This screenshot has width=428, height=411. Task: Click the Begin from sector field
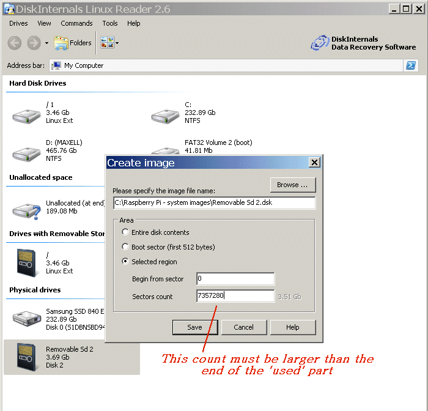(x=235, y=278)
